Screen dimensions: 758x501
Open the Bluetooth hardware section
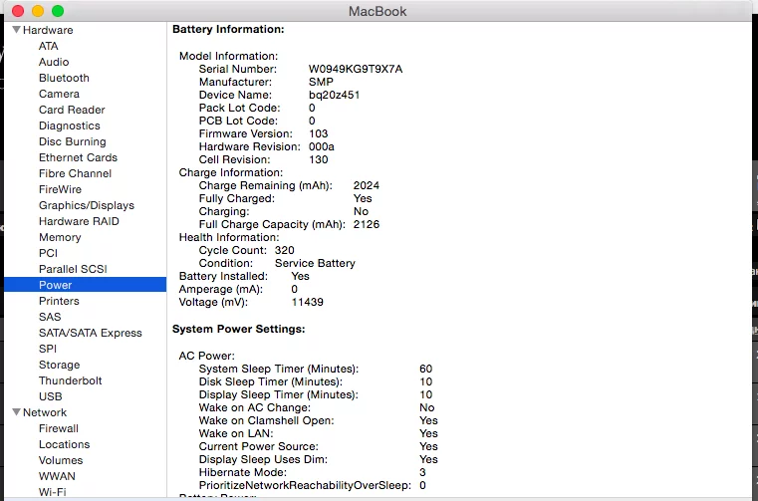64,78
